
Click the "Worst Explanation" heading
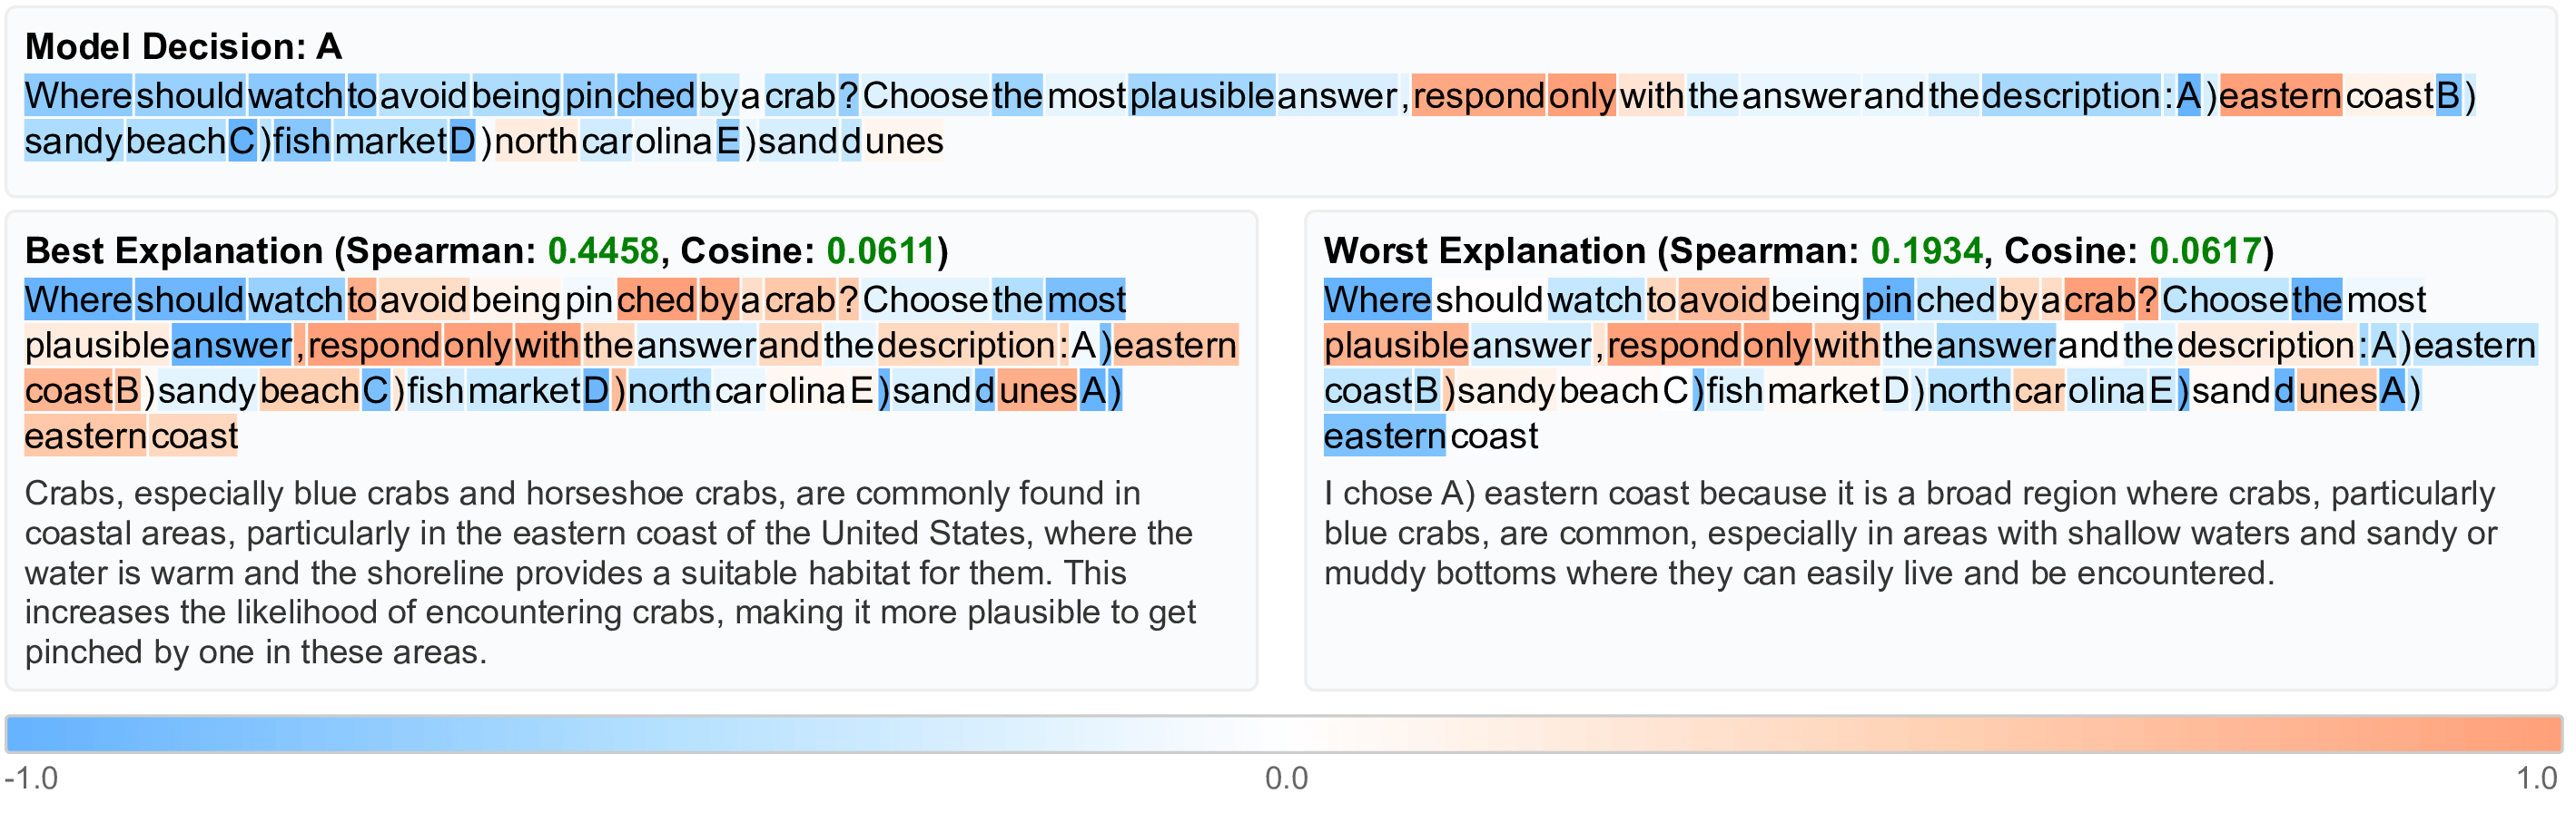pyautogui.click(x=1484, y=250)
